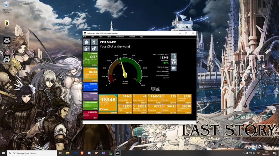Open the Edit menu

pyautogui.click(x=92, y=37)
